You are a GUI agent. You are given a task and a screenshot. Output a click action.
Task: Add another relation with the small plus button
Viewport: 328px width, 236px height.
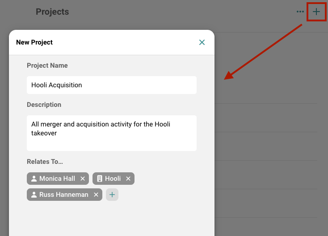(112, 195)
